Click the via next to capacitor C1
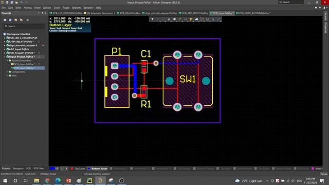329x185 pixels. (x=156, y=63)
